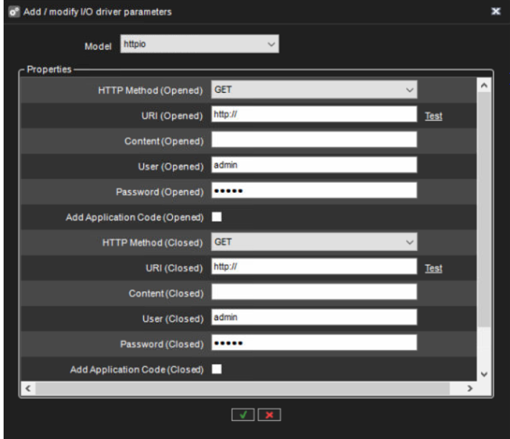Focus the URI (Opened) text field
Screen dimensions: 510x439
point(314,114)
